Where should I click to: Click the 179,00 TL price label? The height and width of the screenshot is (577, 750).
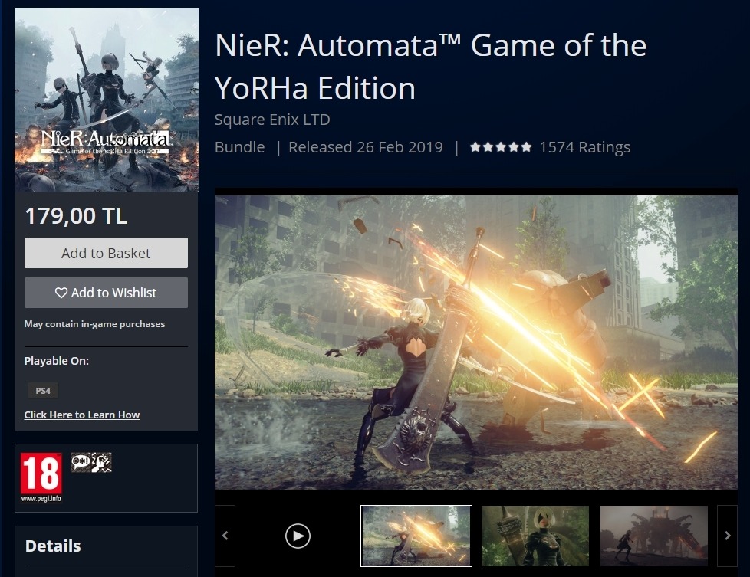[76, 216]
